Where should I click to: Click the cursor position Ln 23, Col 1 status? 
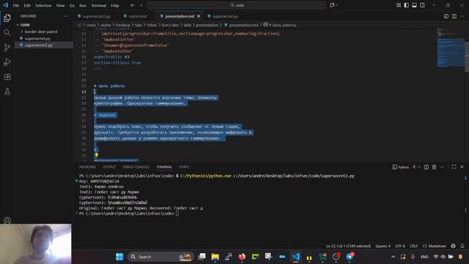tap(348, 246)
